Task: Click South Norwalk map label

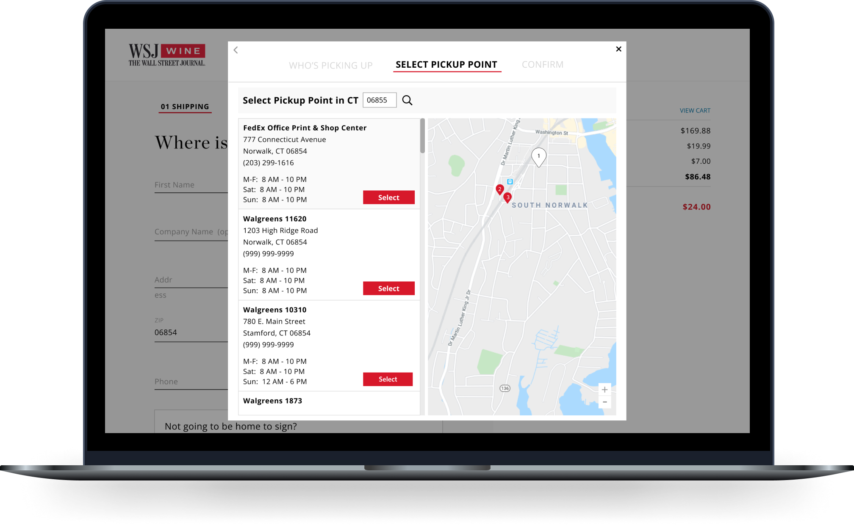Action: (x=550, y=205)
